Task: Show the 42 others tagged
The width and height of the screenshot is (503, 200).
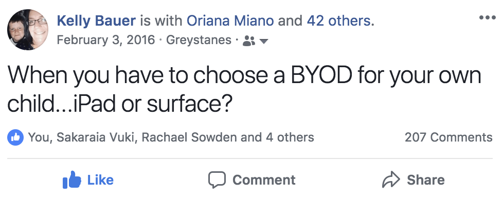Action: [x=340, y=21]
